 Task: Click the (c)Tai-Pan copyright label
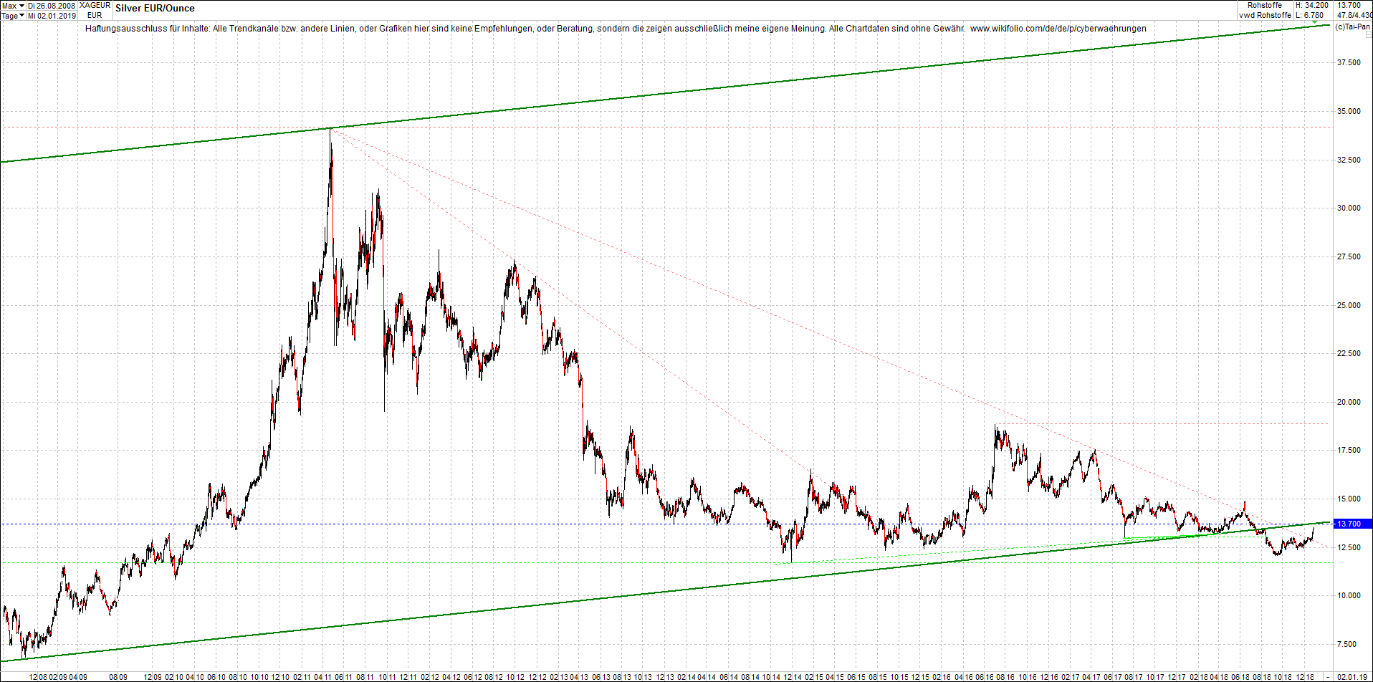click(x=1353, y=27)
